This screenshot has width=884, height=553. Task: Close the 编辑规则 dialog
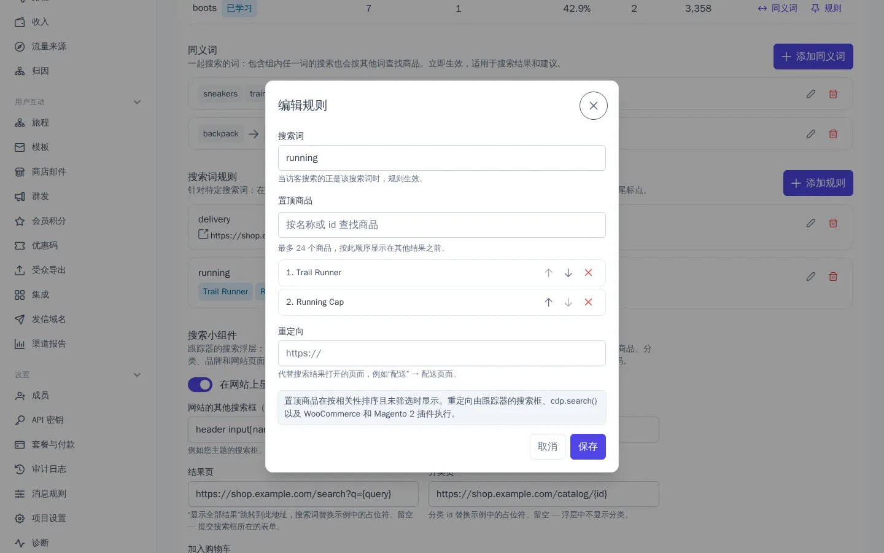[x=593, y=106]
